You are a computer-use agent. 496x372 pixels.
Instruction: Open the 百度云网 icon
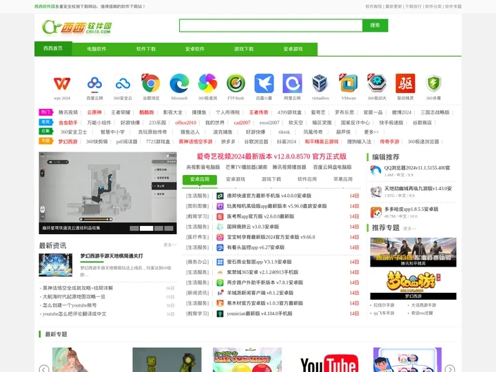tap(94, 83)
